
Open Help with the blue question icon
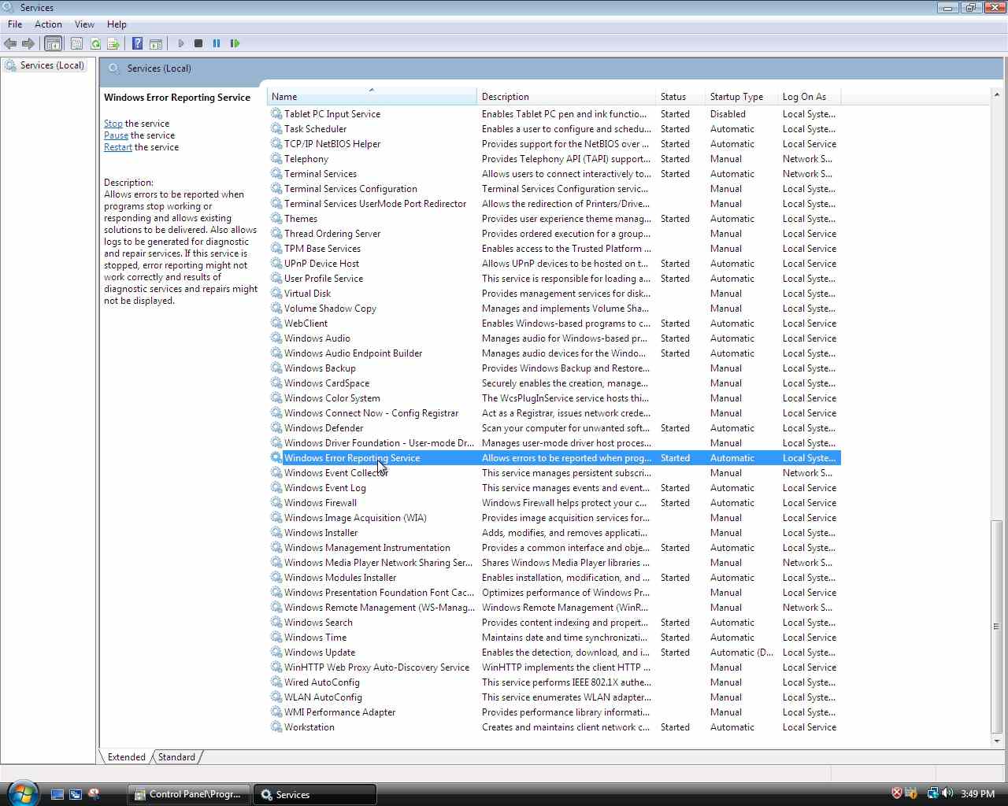(x=137, y=43)
